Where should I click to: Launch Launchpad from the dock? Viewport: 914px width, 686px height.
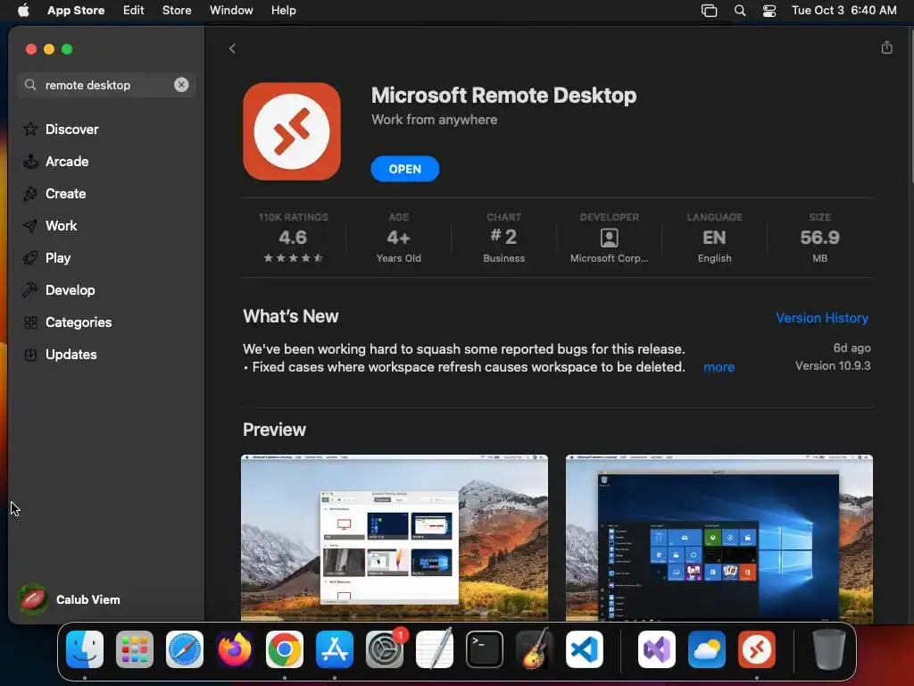[135, 649]
